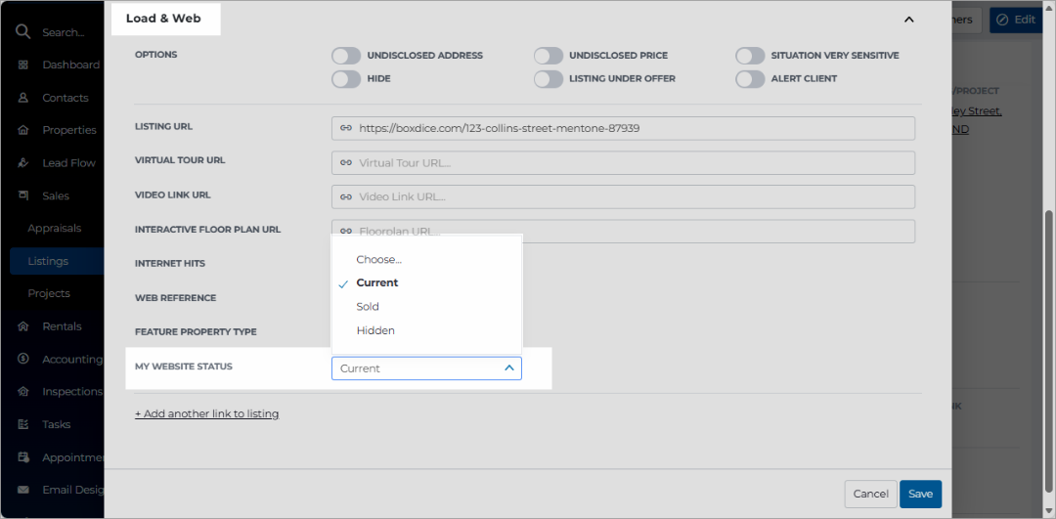This screenshot has height=519, width=1056.
Task: Select Listings in sidebar
Action: tap(57, 261)
